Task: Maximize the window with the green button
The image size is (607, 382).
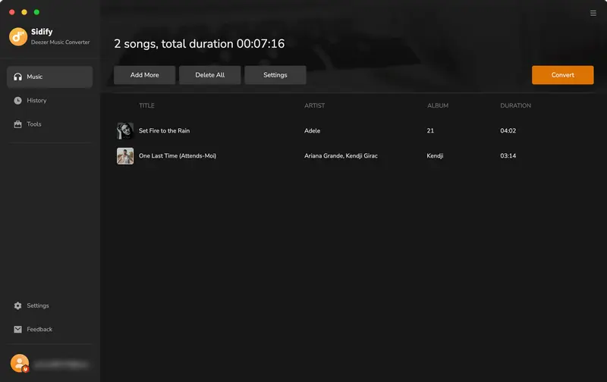Action: [36, 12]
